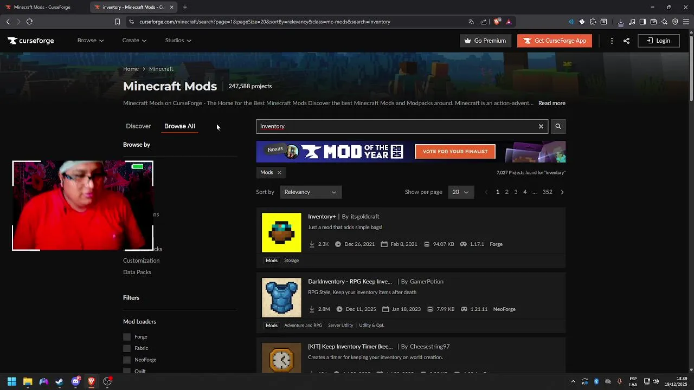Click Vote For Your Finalist button
The width and height of the screenshot is (694, 390).
click(x=455, y=152)
